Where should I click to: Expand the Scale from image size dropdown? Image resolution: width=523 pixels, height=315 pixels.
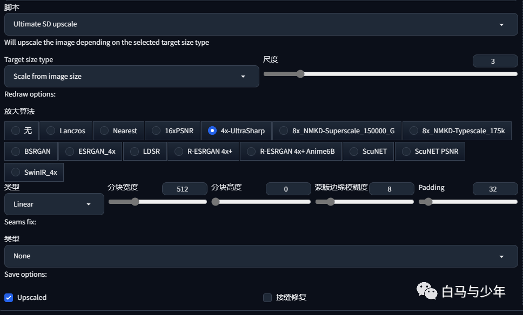(x=132, y=76)
